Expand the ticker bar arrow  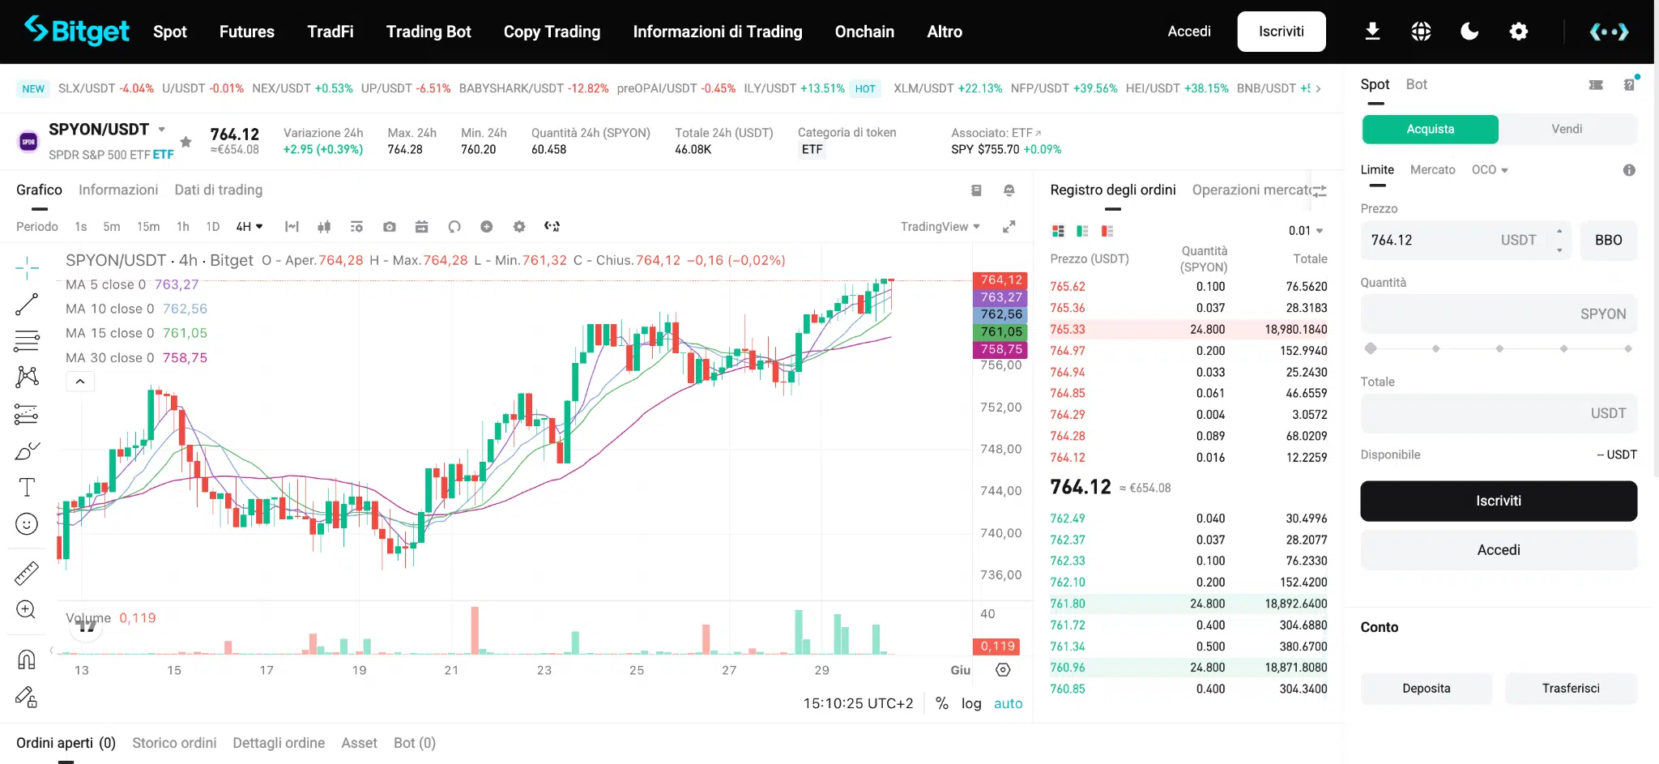(1318, 89)
